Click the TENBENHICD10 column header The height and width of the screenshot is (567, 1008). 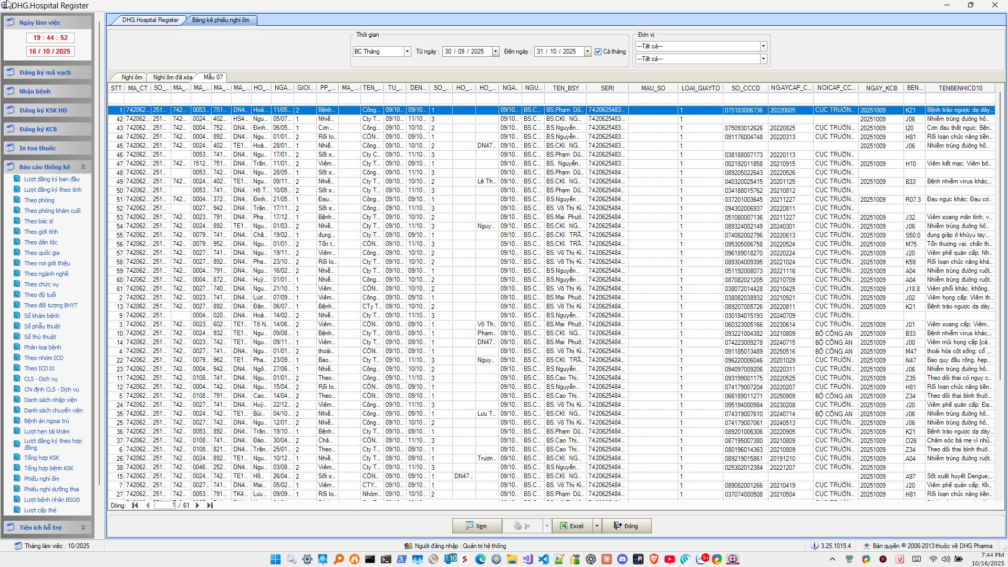(960, 88)
